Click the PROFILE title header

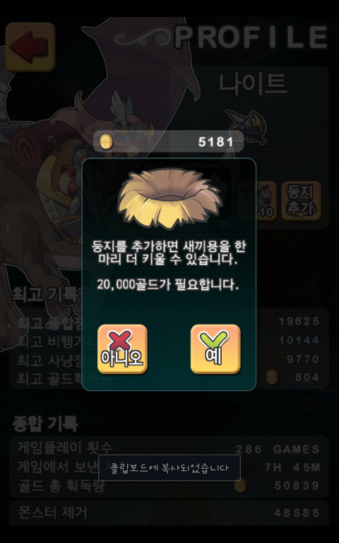pyautogui.click(x=251, y=37)
